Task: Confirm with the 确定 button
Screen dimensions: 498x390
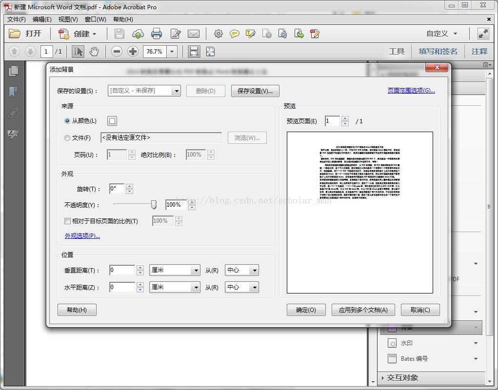Action: pyautogui.click(x=306, y=310)
